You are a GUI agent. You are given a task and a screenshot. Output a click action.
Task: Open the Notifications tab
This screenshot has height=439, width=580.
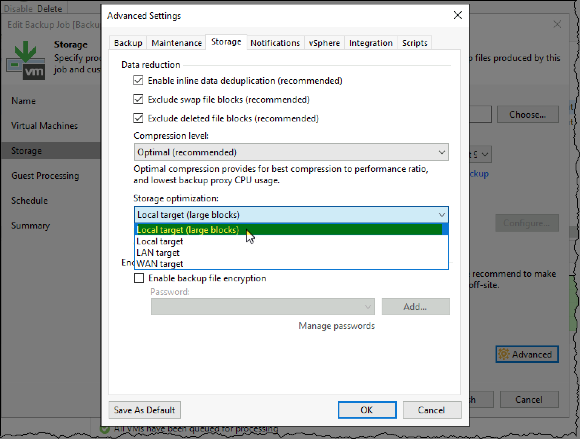click(275, 43)
